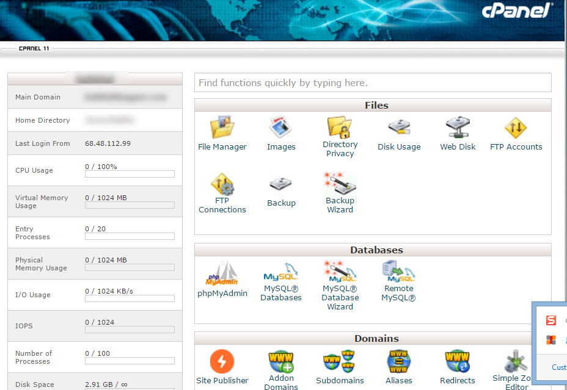567x390 pixels.
Task: Open Addon Domains
Action: (281, 361)
